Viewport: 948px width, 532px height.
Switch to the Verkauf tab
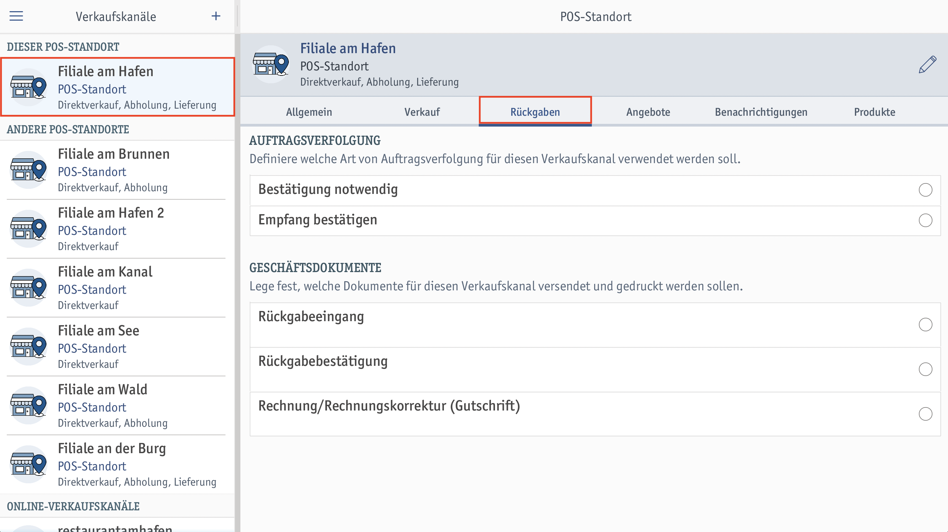pos(422,112)
